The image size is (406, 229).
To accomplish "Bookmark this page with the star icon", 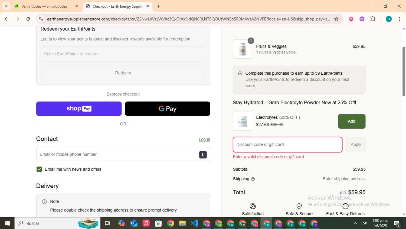I will pyautogui.click(x=336, y=19).
